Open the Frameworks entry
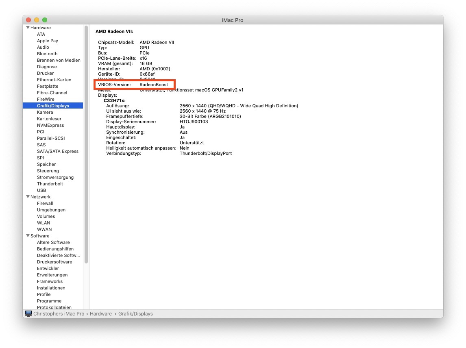The width and height of the screenshot is (466, 348). pyautogui.click(x=50, y=281)
